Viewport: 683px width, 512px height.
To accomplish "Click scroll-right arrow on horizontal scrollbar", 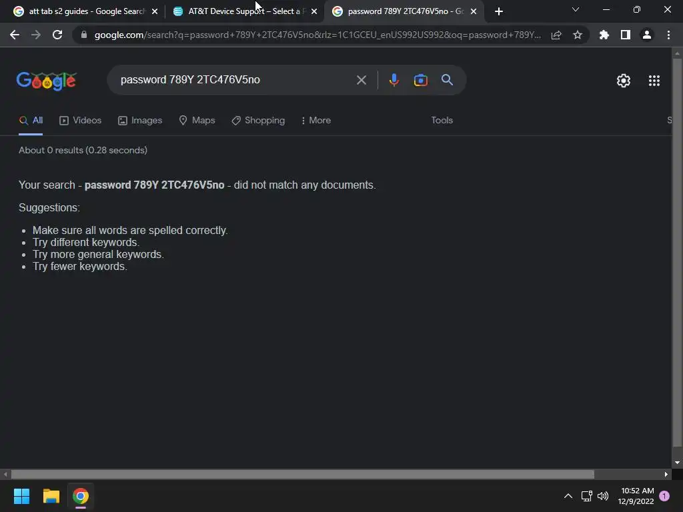I will click(666, 474).
